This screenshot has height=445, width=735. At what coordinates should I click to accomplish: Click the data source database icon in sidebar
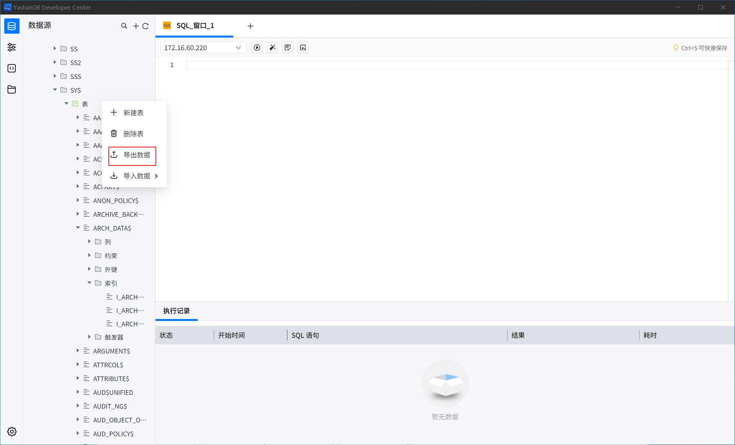coord(12,26)
